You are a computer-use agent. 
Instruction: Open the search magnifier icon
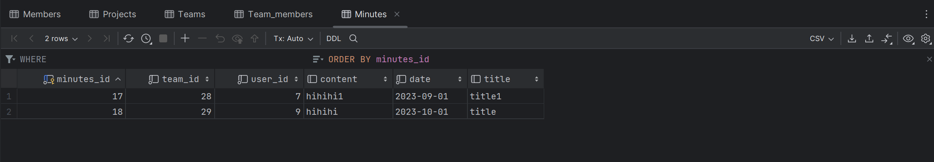point(353,38)
